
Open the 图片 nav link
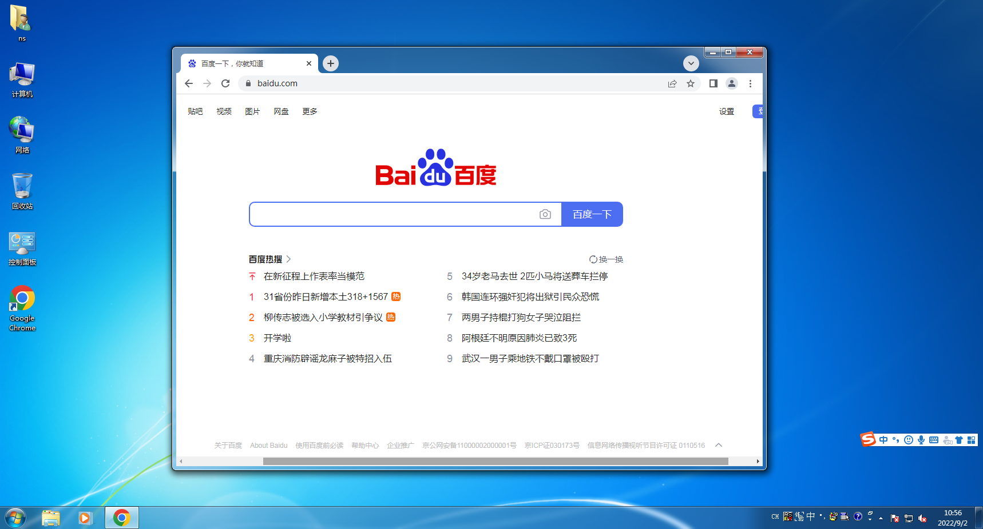[252, 111]
